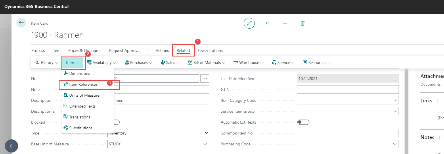
Task: Click the Item References arrows icon
Action: point(66,84)
